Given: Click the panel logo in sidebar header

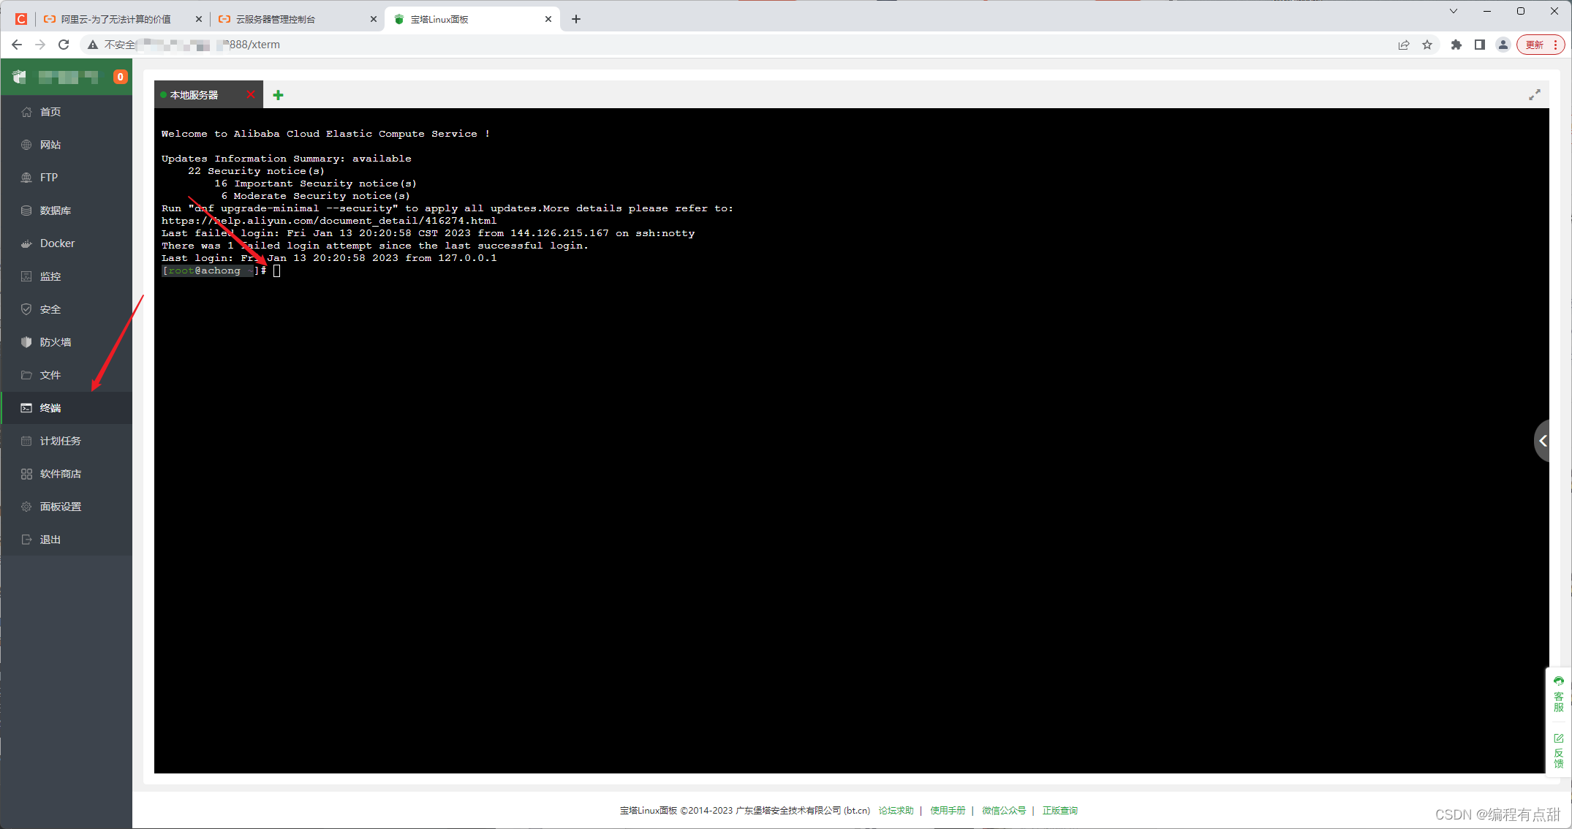Looking at the screenshot, I should pos(20,77).
